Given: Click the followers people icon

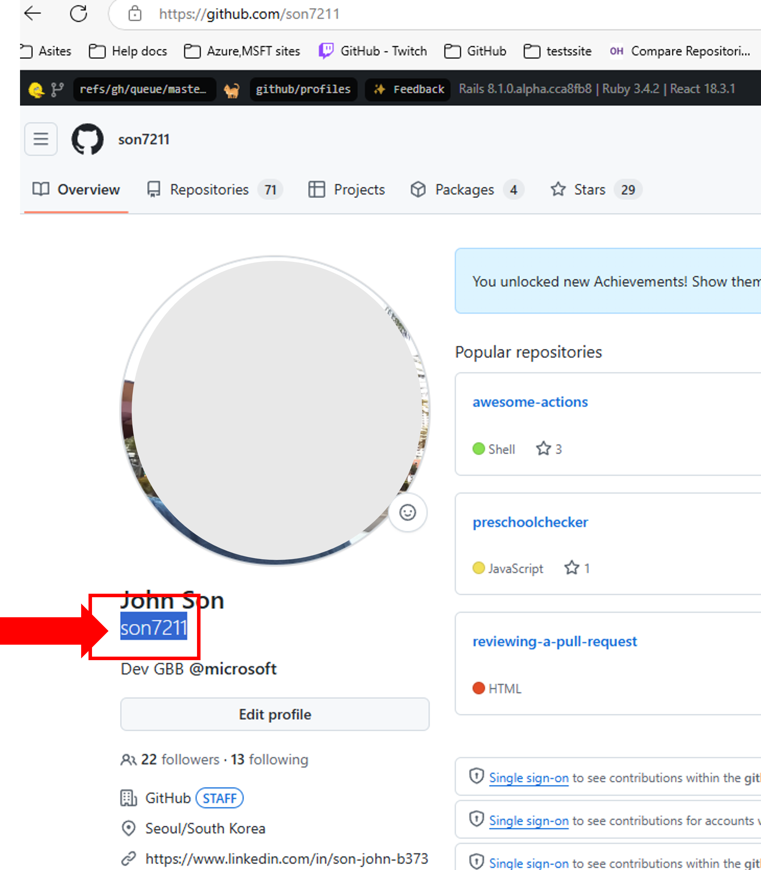Looking at the screenshot, I should tap(128, 760).
